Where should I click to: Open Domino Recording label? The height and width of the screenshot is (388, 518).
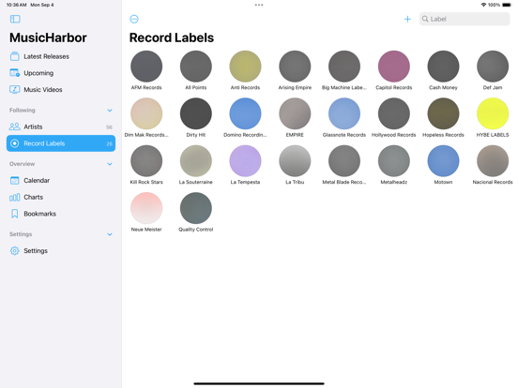(x=245, y=113)
